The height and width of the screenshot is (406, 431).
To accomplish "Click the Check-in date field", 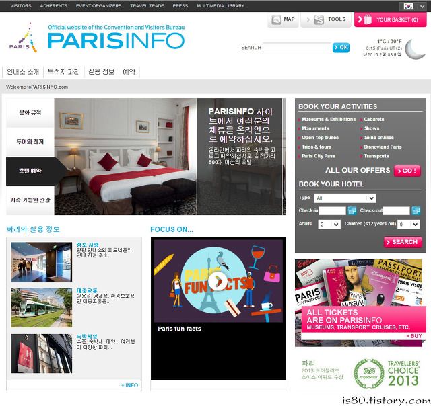I will coord(332,210).
